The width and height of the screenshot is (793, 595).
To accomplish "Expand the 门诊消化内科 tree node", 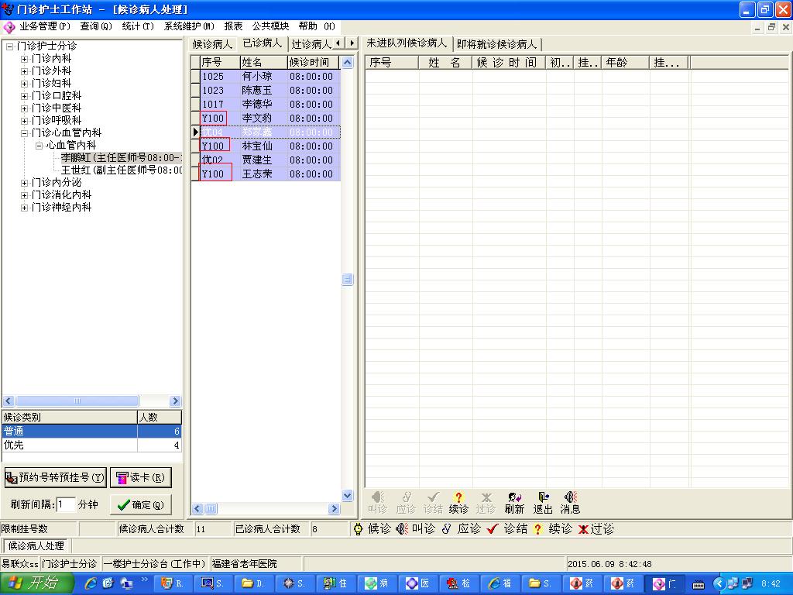I will pyautogui.click(x=24, y=195).
